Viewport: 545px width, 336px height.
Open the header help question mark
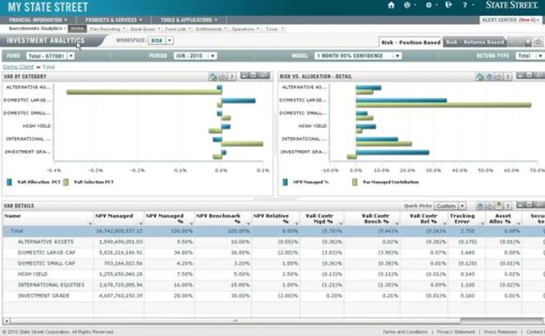click(465, 5)
